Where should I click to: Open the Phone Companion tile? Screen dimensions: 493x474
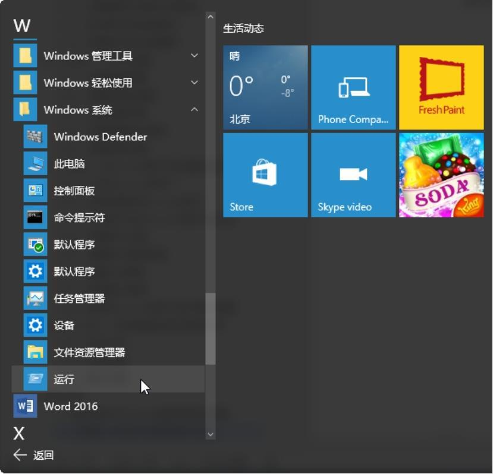(353, 87)
